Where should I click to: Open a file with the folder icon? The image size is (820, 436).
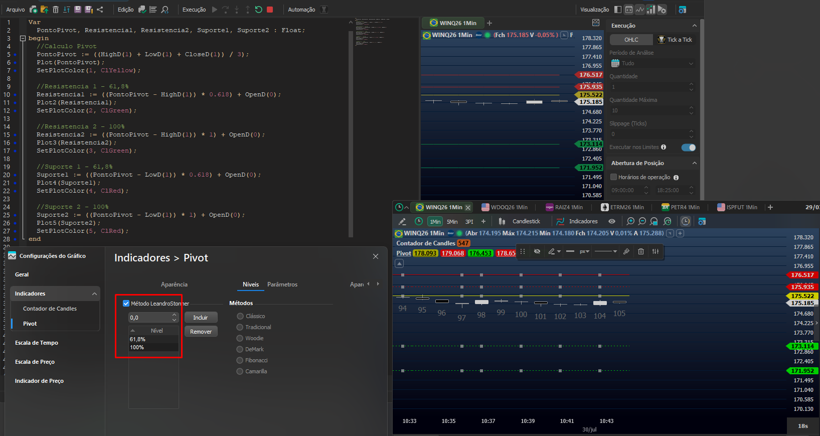44,10
